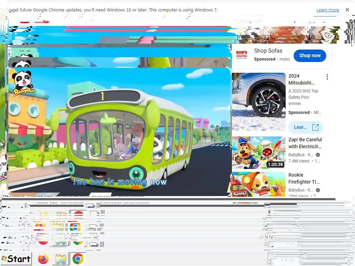Open Rookie Firefighter video title
355x266 pixels.
pyautogui.click(x=304, y=178)
